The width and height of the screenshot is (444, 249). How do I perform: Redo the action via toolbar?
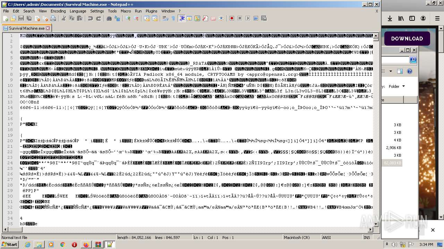tap(99, 18)
